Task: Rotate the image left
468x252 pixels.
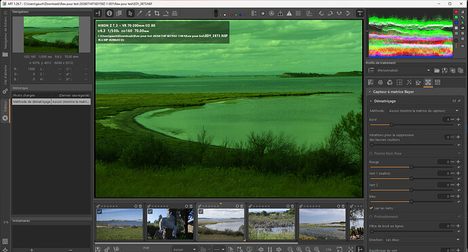Action: 321,13
